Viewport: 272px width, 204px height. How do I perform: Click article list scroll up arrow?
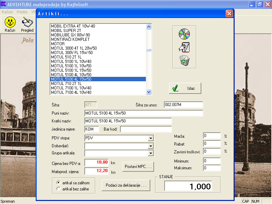(149, 27)
